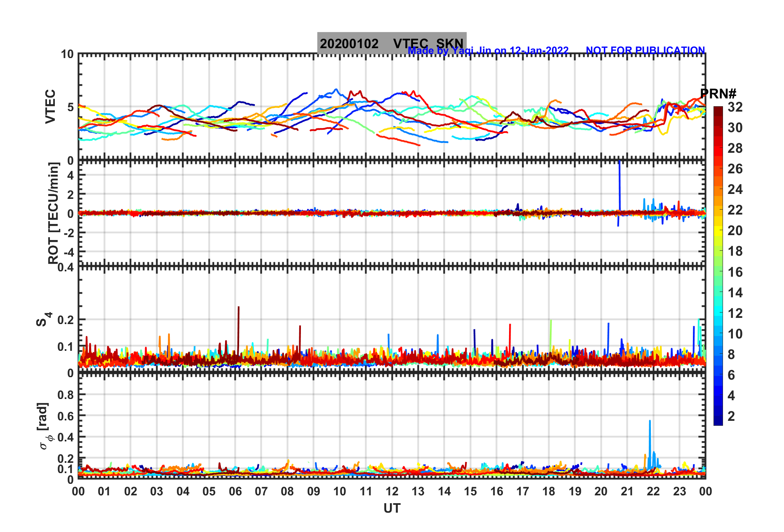Click VTEC axis tick label 10
The image size is (784, 532).
[67, 54]
